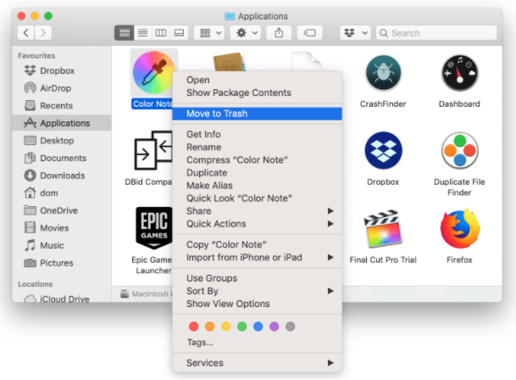Viewport: 516px width, 380px height.
Task: Choose Quick Look "Color Note"
Action: (257, 198)
